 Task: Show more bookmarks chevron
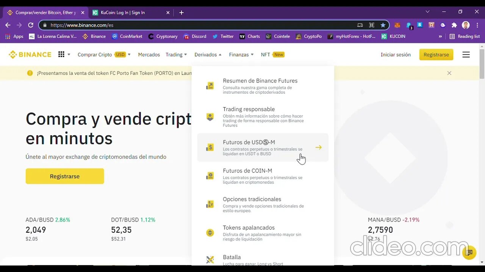click(x=440, y=36)
